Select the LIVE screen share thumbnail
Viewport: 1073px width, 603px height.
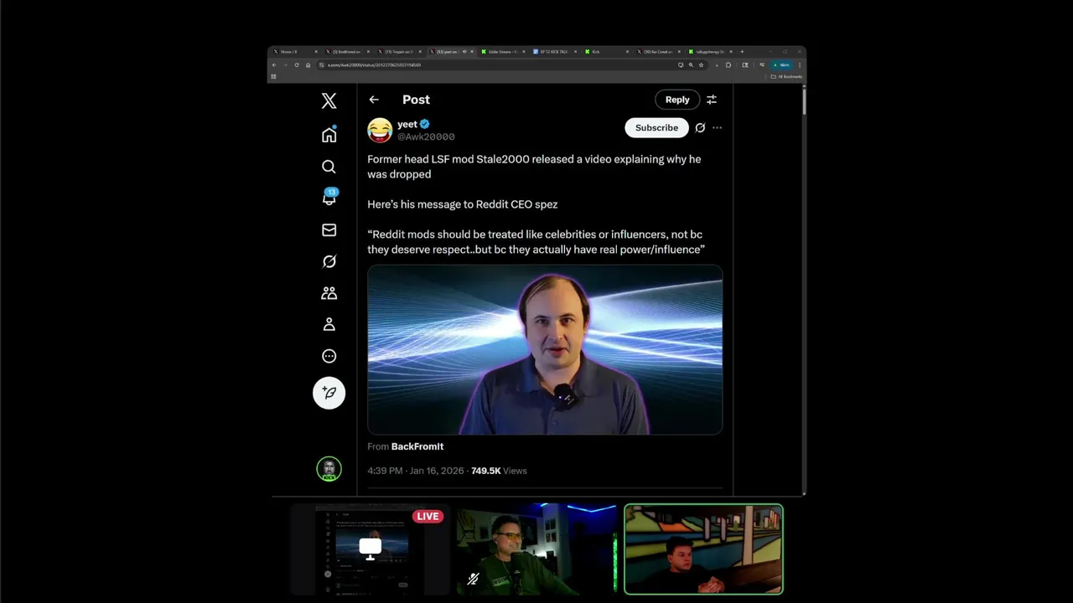[x=370, y=549]
